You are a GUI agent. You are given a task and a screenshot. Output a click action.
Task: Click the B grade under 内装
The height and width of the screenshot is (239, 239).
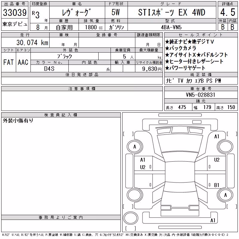232,27
